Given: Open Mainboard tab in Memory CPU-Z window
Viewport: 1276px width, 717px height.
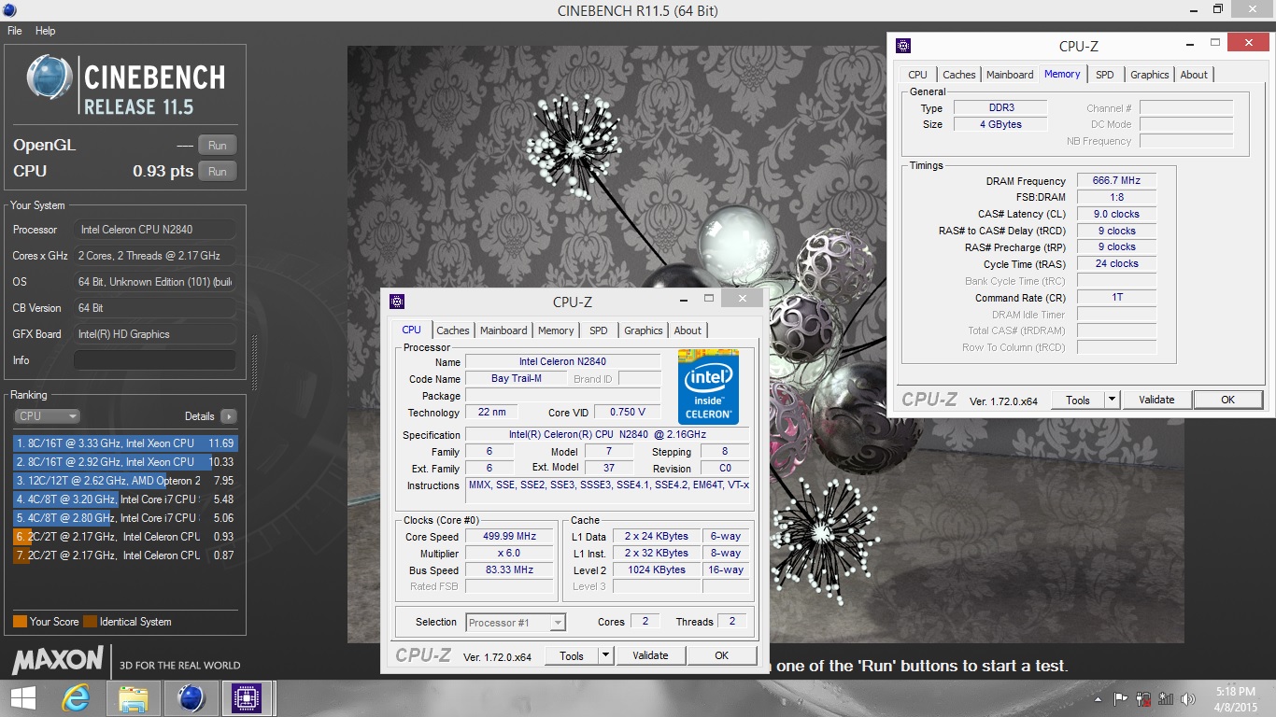Looking at the screenshot, I should click(x=1010, y=75).
